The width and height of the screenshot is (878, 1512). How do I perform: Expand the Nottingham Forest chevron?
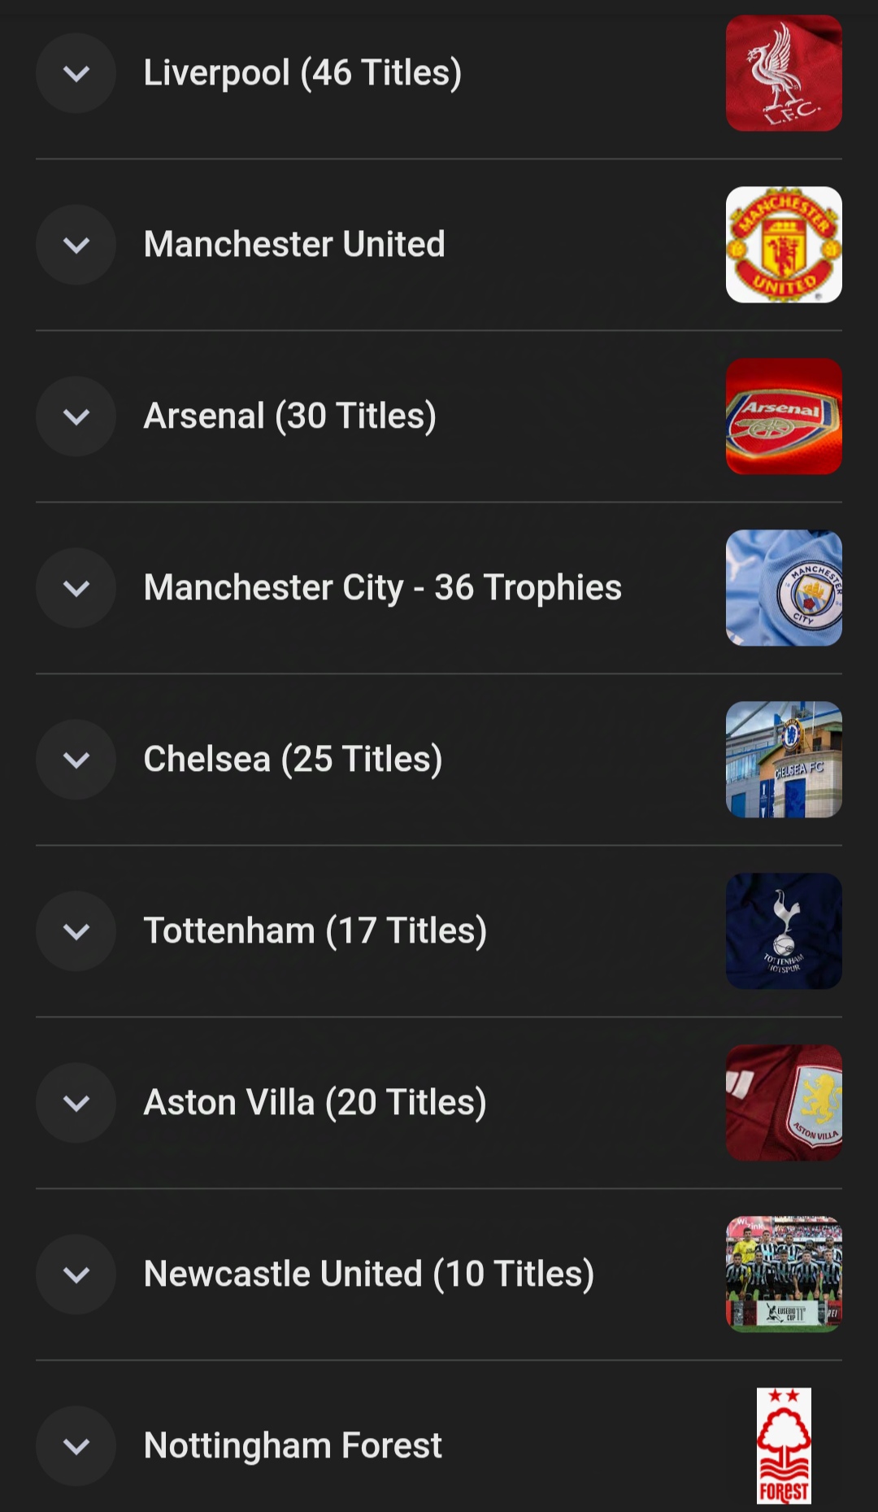pos(76,1446)
